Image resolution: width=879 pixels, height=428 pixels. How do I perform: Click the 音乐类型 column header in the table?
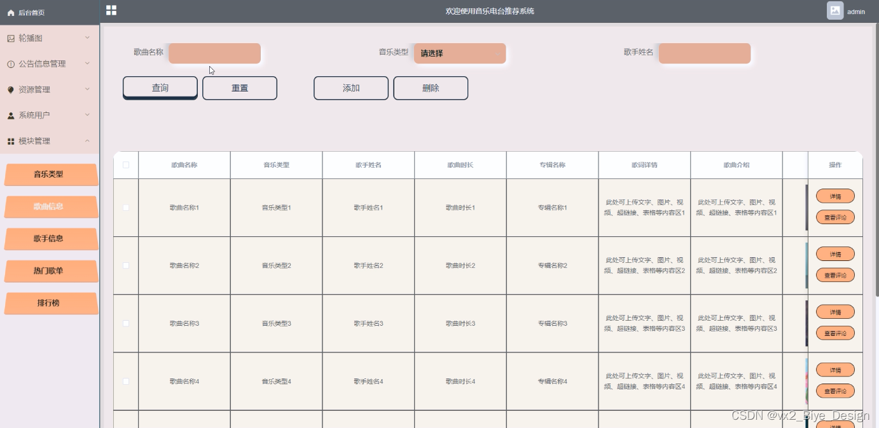point(276,165)
